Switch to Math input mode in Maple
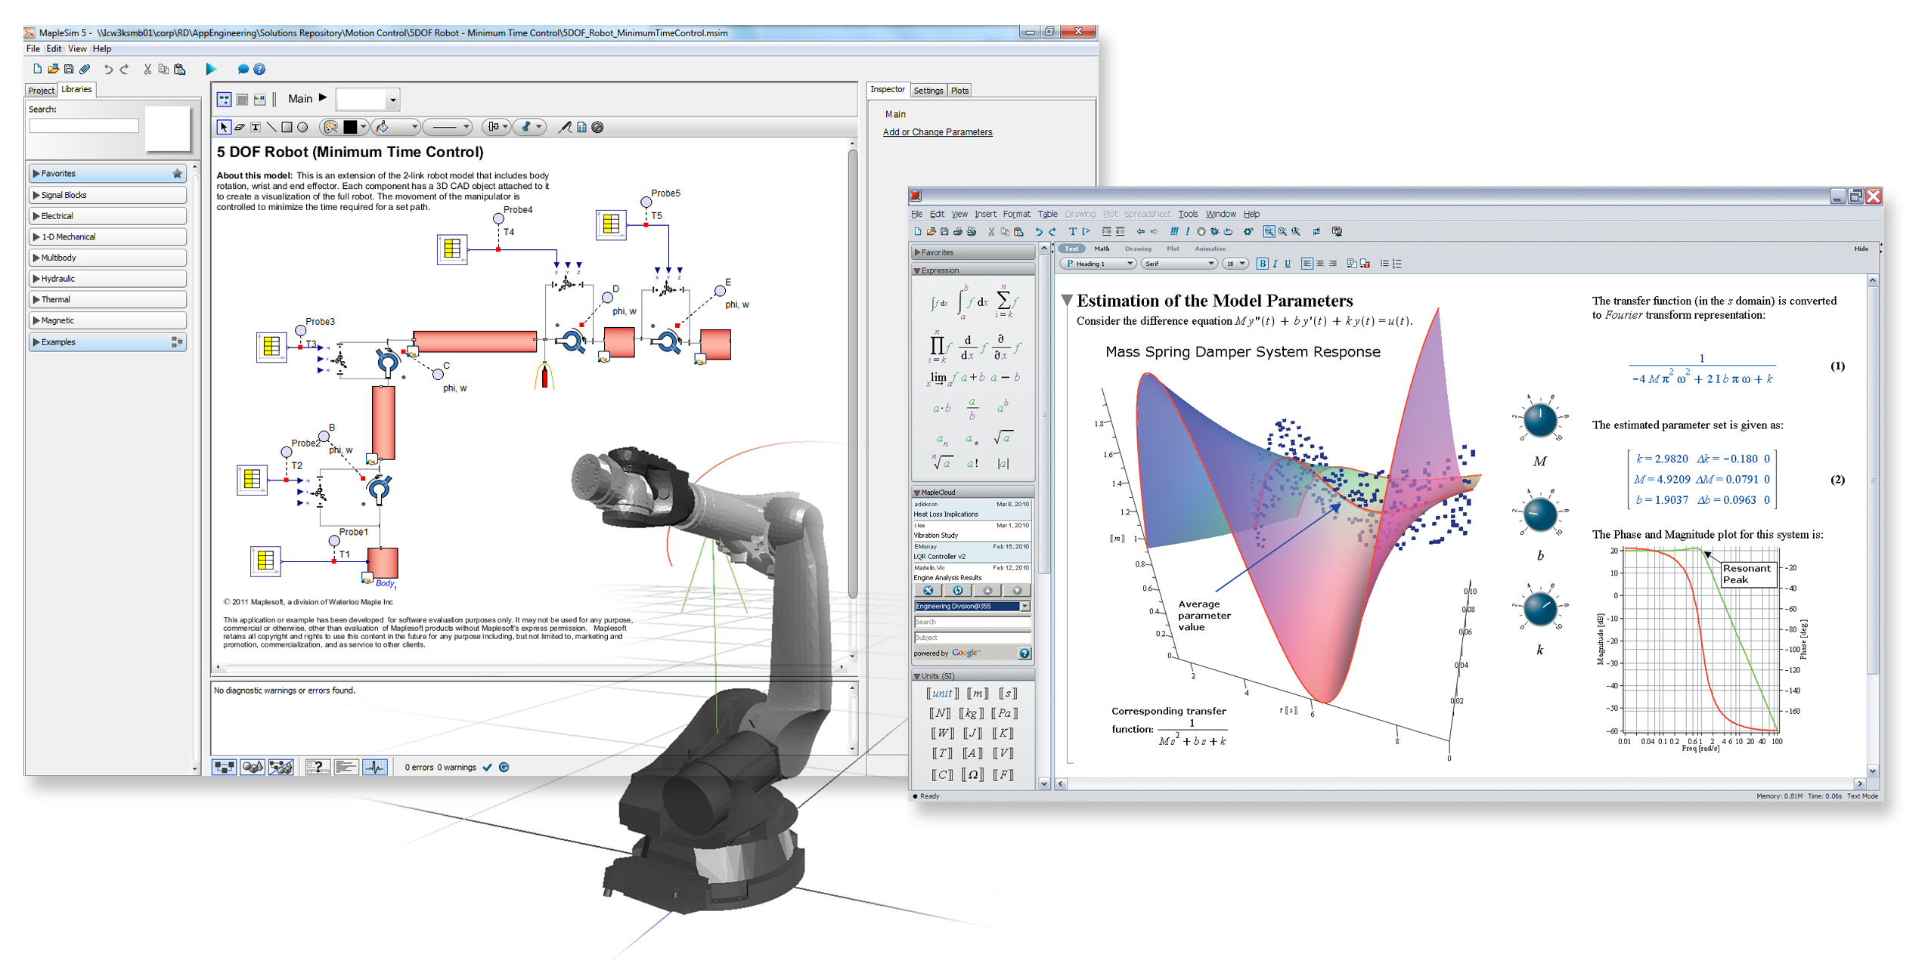 coord(1102,249)
